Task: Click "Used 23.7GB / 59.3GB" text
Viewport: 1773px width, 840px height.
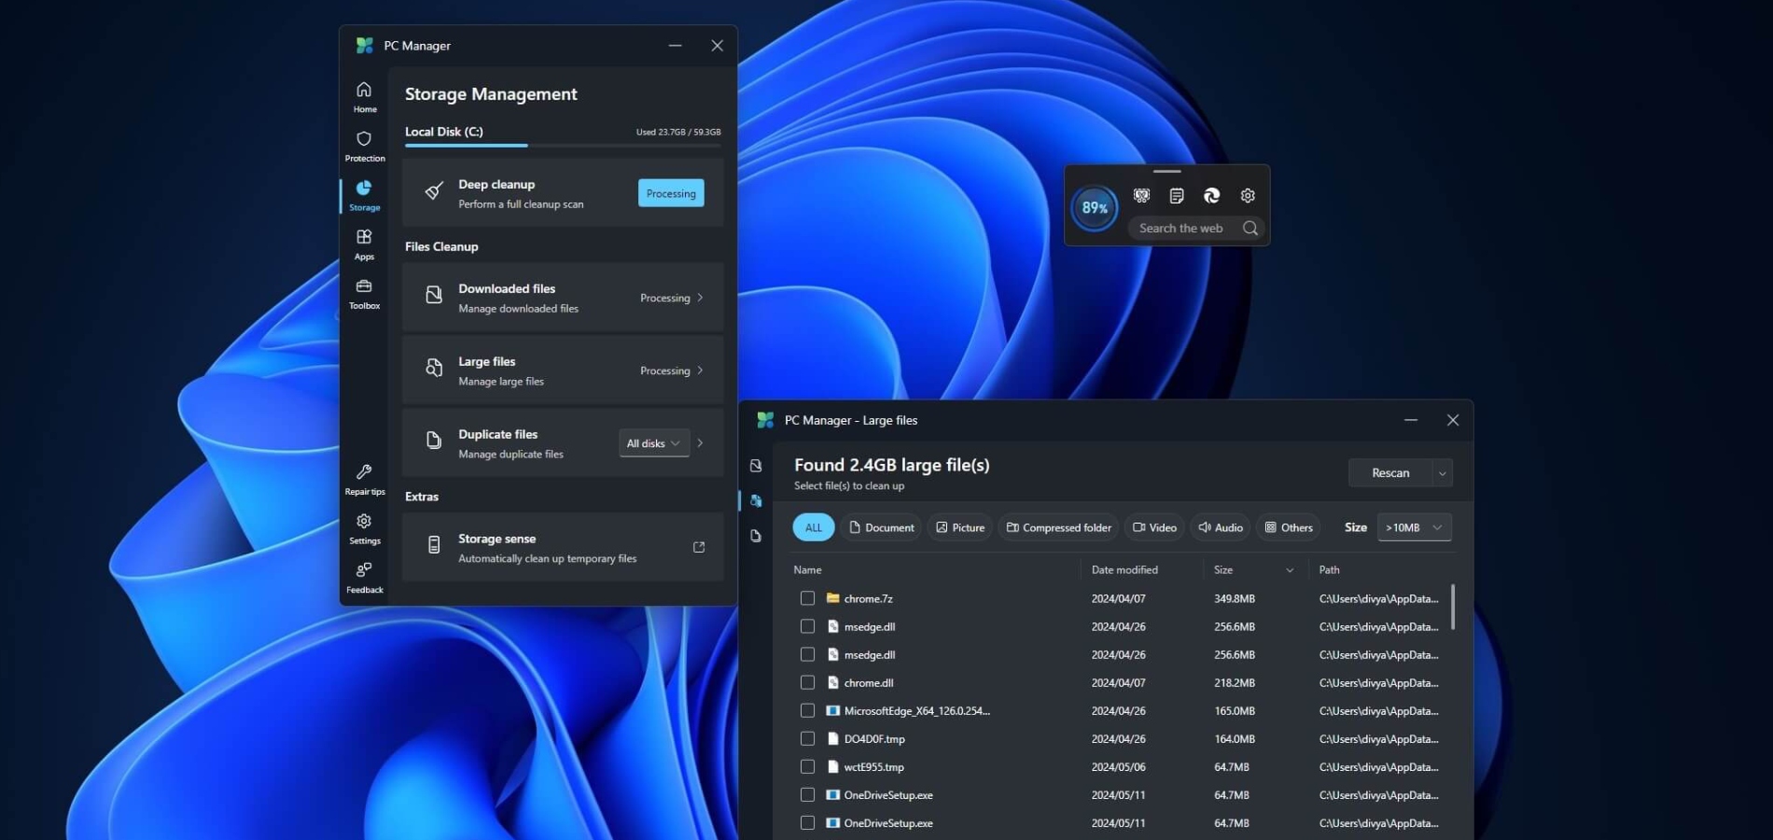Action: click(678, 133)
